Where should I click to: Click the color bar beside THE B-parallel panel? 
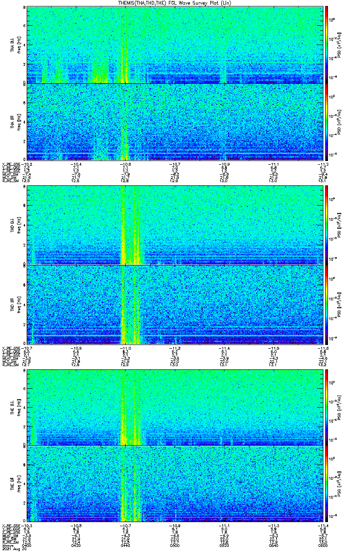pyautogui.click(x=327, y=484)
